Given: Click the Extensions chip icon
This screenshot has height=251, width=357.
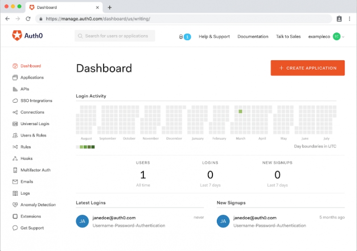Looking at the screenshot, I should click(15, 216).
